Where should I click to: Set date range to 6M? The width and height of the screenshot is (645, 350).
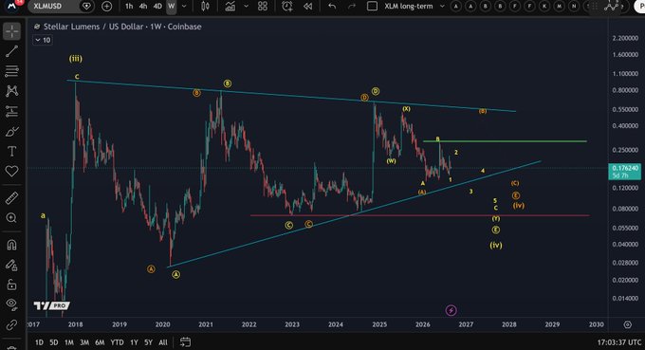(100, 342)
